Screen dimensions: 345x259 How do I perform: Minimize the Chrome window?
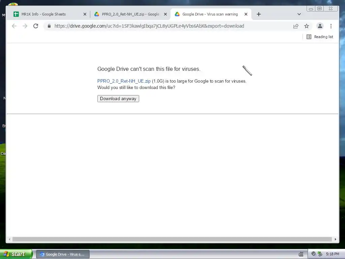pos(311,9)
